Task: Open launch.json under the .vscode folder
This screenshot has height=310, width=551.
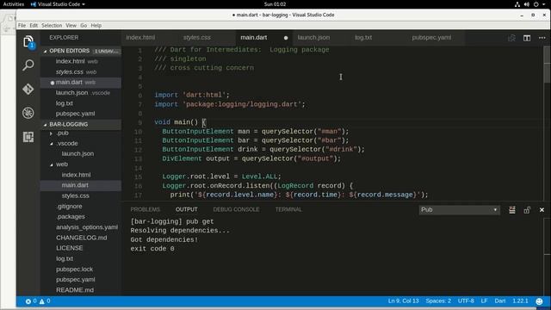Action: click(77, 154)
